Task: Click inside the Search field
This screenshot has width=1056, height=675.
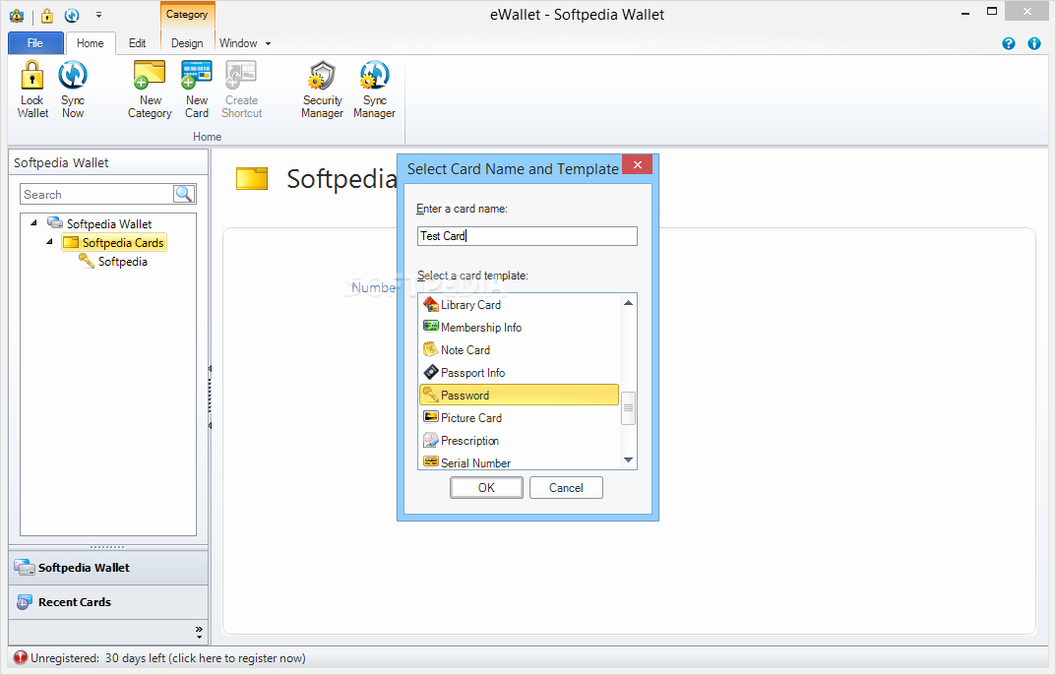Action: [x=97, y=194]
